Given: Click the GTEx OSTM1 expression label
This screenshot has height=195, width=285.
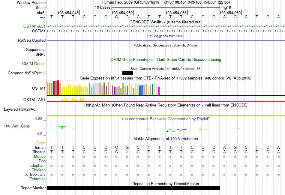Looking at the screenshot, I should coord(39,88).
